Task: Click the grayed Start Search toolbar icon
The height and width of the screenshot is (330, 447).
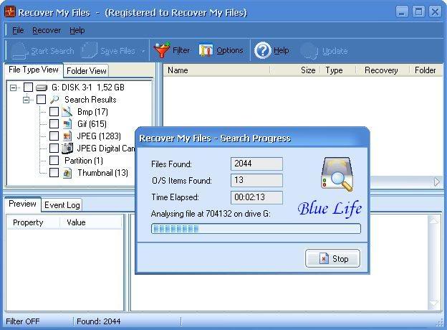Action: coord(19,51)
